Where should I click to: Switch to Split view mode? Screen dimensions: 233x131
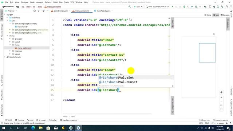[x=216, y=15]
